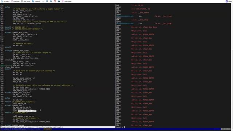Click the red calendar-like toolbar icon

click(55, 1)
